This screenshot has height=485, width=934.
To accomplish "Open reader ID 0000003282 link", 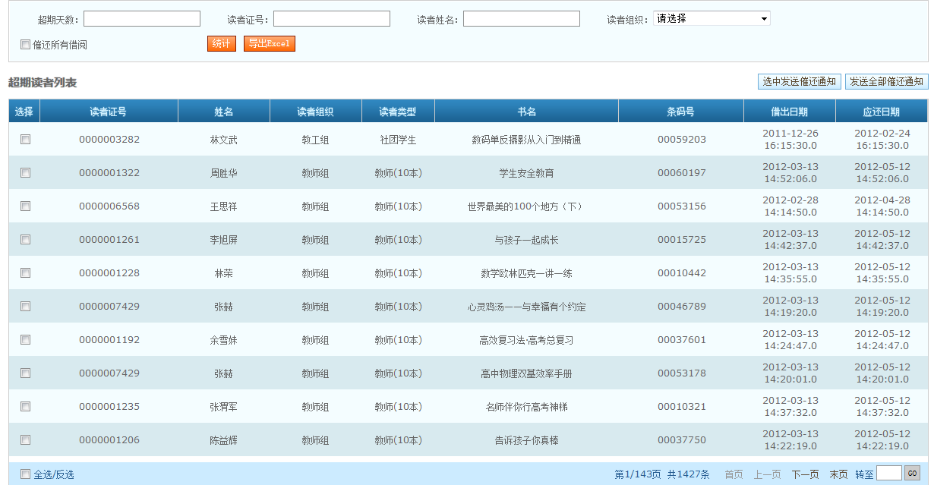I will [109, 140].
